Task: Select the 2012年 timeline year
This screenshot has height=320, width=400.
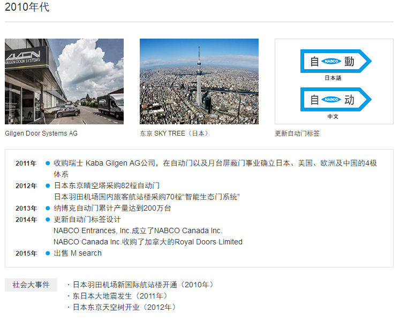Action: tap(26, 185)
